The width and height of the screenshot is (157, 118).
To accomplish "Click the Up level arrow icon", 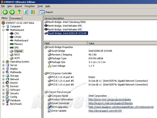I will click(x=19, y=12).
